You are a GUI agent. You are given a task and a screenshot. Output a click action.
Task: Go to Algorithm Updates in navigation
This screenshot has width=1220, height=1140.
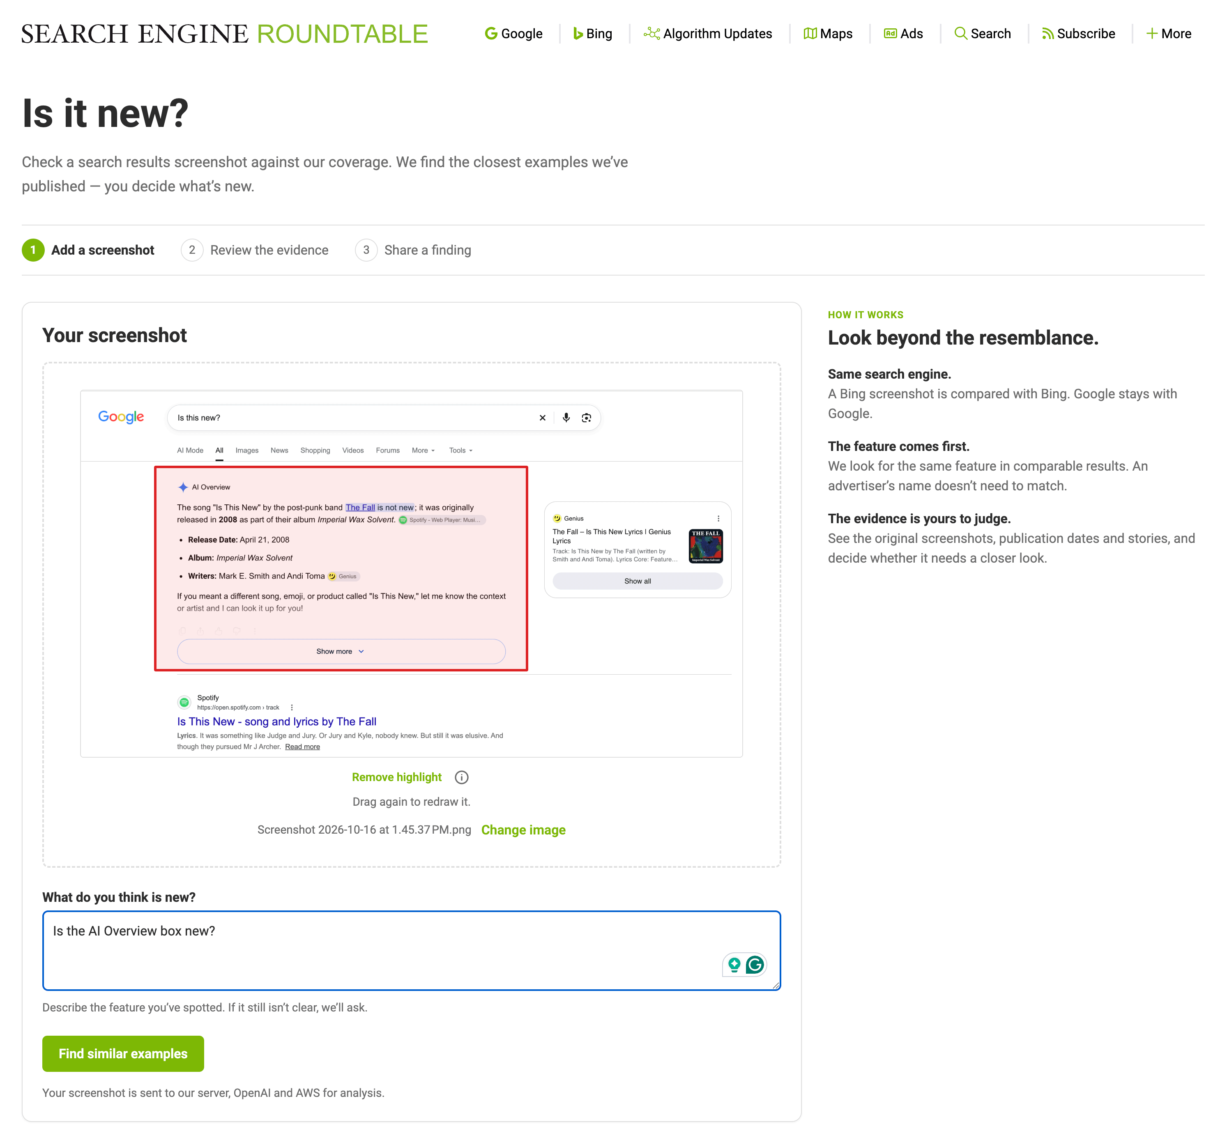tap(708, 34)
